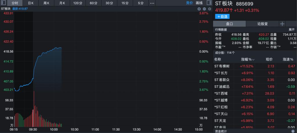297x133 pixels.
Task: Select the 120分 period tab
Action: [x=78, y=3]
